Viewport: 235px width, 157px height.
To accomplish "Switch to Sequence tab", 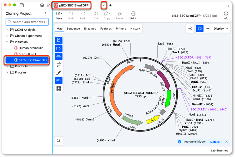I will tap(73, 28).
